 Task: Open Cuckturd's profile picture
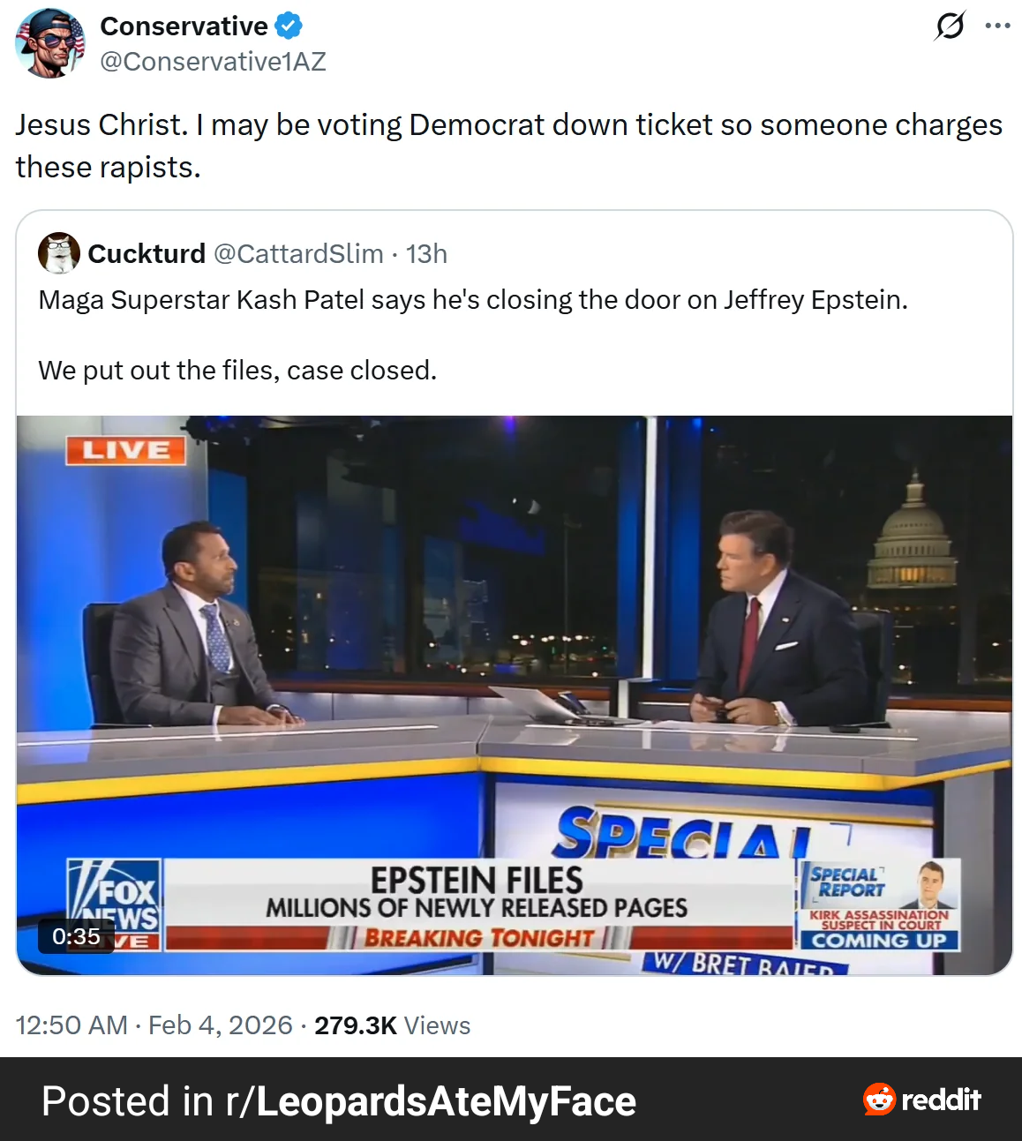(57, 253)
